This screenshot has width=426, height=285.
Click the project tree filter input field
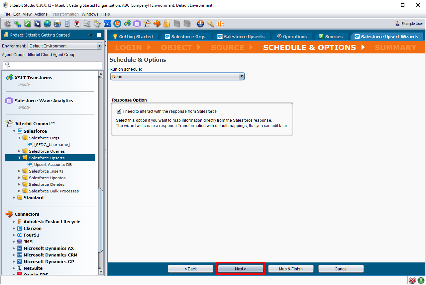point(53,65)
